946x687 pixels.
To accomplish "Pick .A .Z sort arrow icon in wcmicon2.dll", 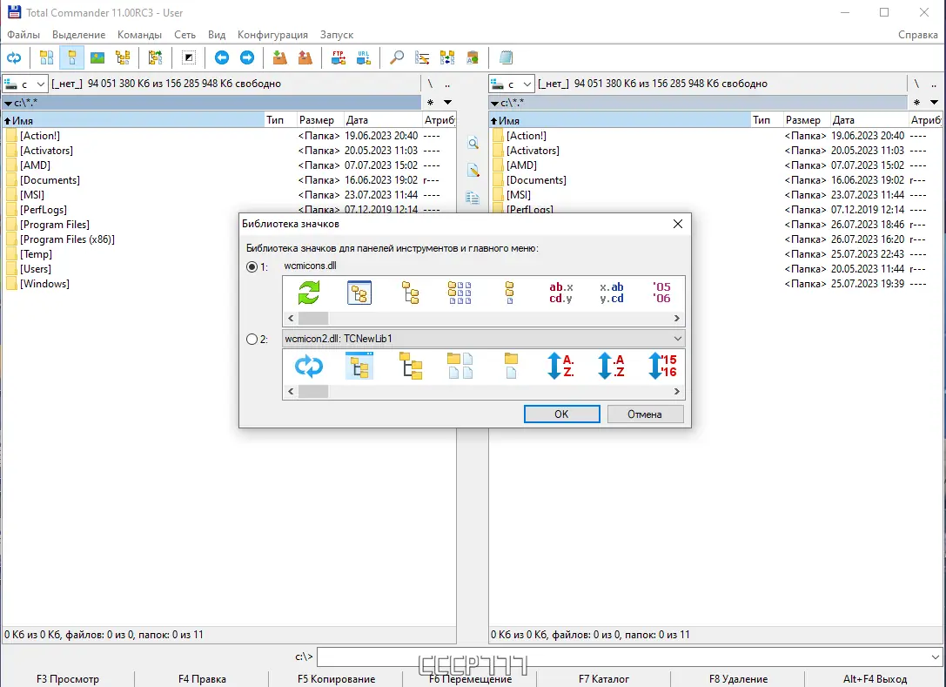I will (611, 367).
